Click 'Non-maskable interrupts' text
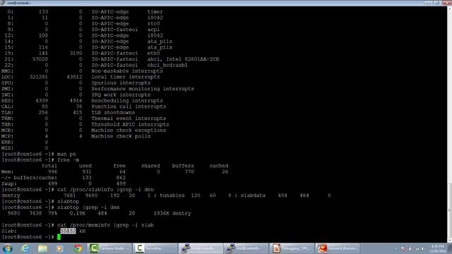Viewport: 452px width, 254px height. point(127,71)
